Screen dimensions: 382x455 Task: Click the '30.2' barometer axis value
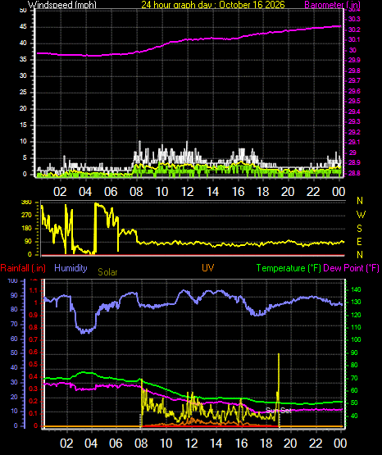(x=354, y=30)
